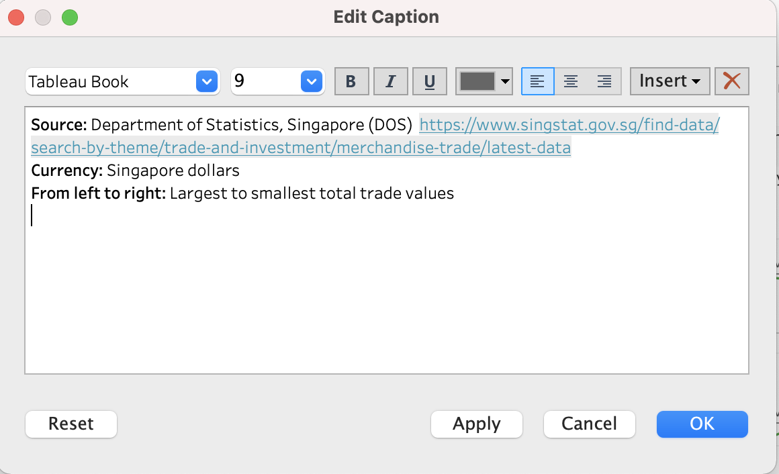This screenshot has width=779, height=474.
Task: Toggle underline formatting with the U button
Action: click(430, 81)
